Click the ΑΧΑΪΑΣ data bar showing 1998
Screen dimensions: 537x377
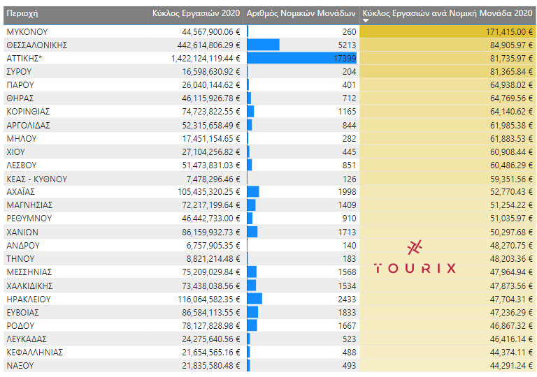[x=253, y=191]
